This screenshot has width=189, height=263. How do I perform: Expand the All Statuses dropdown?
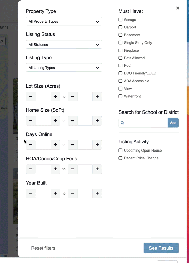[64, 45]
